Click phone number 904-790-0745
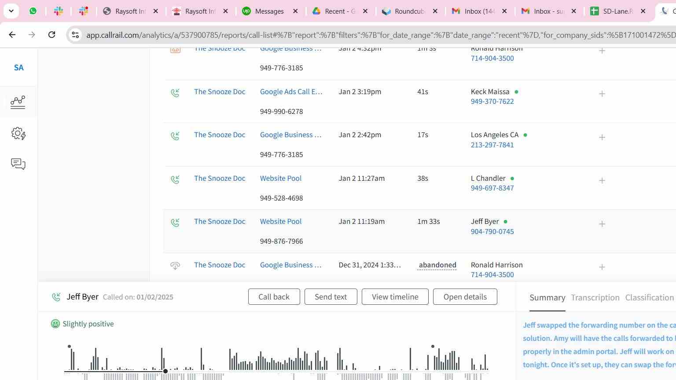Viewport: 676px width, 380px height. click(492, 231)
